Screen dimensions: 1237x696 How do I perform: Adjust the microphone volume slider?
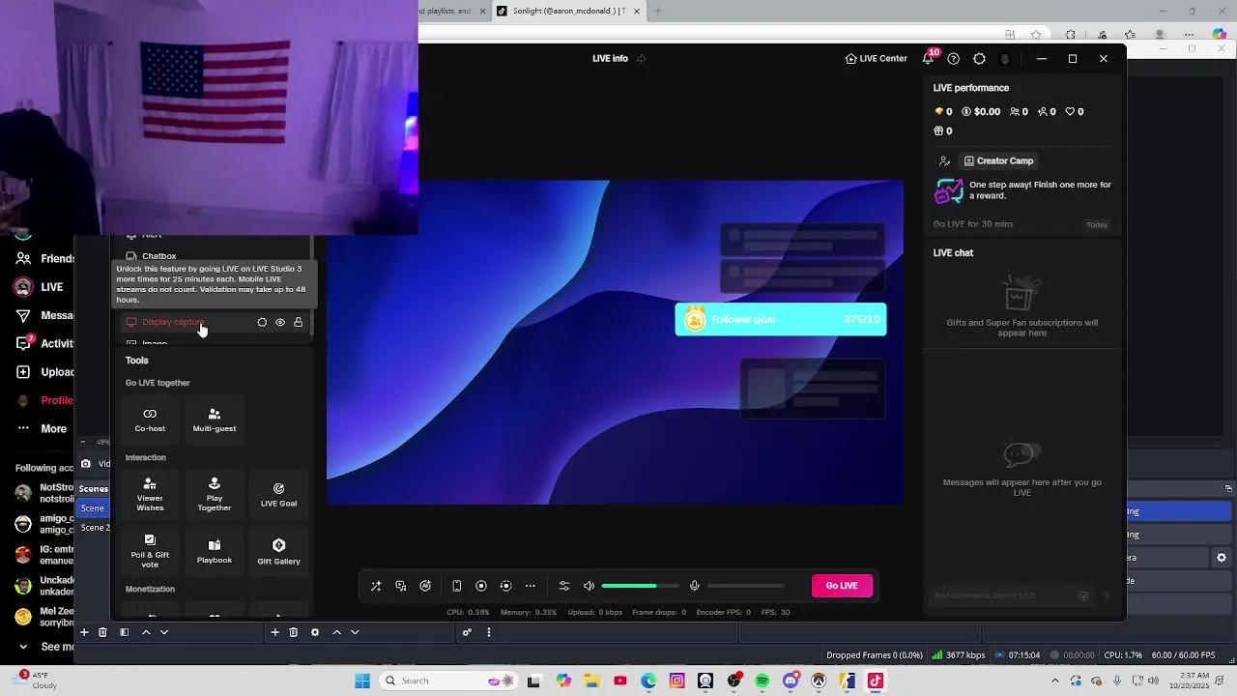coord(746,586)
